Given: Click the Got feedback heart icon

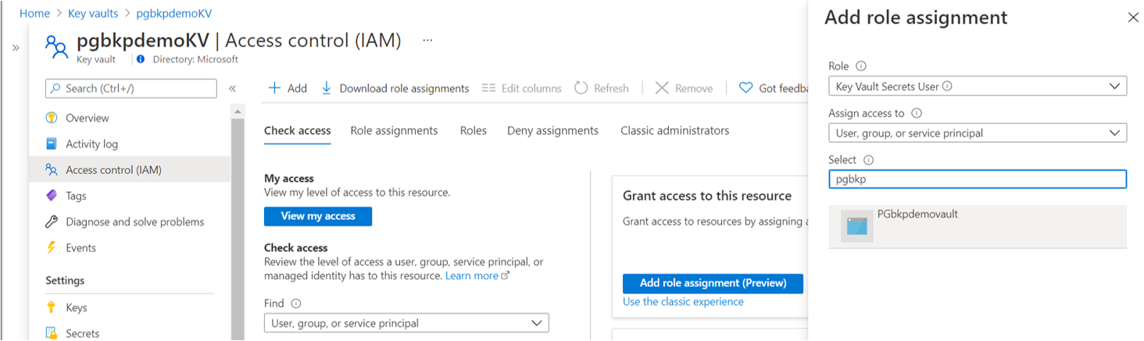Looking at the screenshot, I should click(745, 88).
